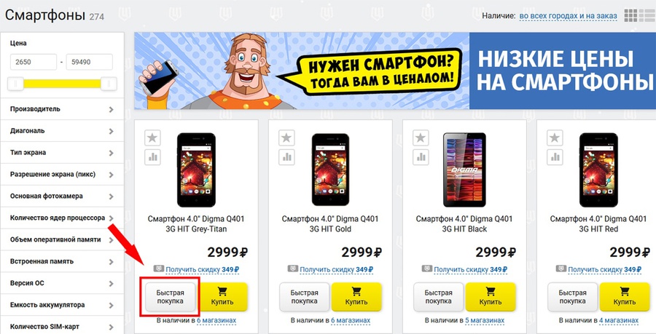Expand the Версия ОС filter
The image size is (656, 334).
pos(62,283)
